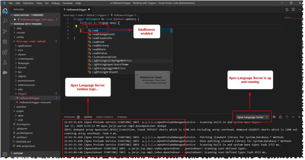Viewport: 305px width, 160px height.
Task: Click the lightbulb quick fix icon
Action: click(x=76, y=26)
